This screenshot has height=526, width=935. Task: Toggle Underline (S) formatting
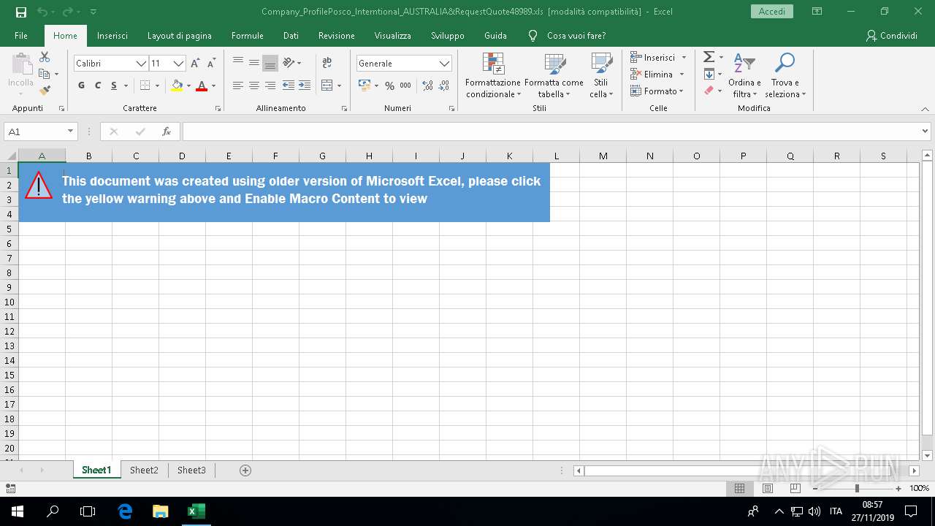[x=114, y=85]
